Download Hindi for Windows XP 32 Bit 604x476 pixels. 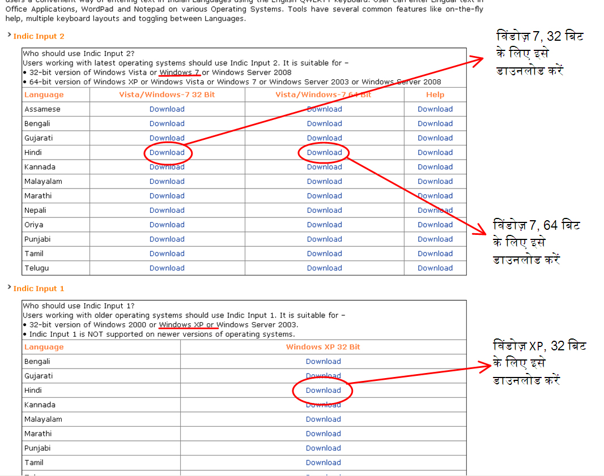(x=323, y=390)
